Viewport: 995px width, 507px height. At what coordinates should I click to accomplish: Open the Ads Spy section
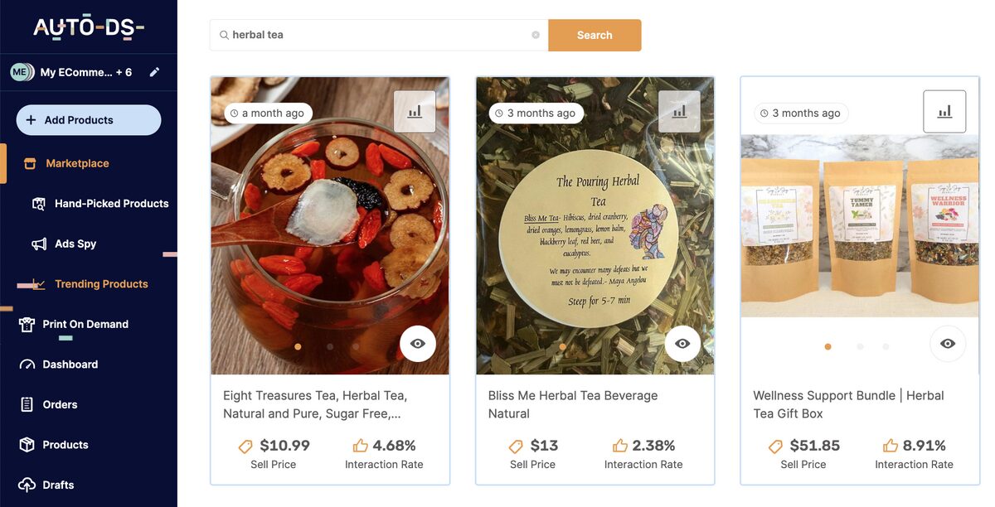click(x=75, y=244)
